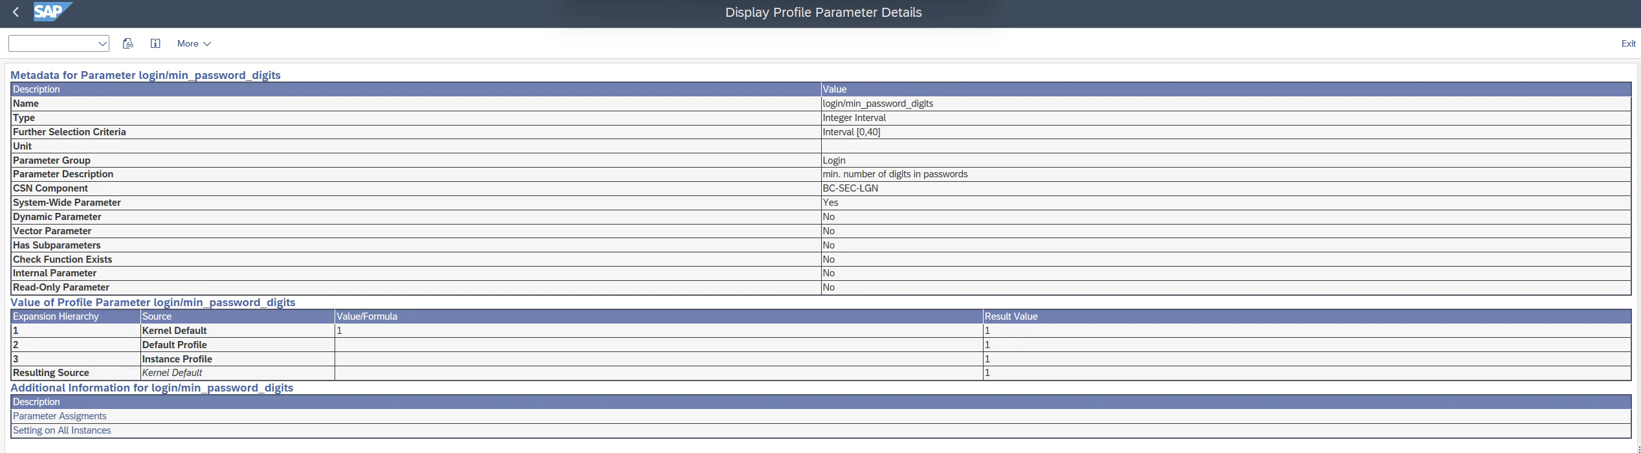Click the Check Function Exists value No
Screen dimensions: 1641x453
tap(828, 260)
